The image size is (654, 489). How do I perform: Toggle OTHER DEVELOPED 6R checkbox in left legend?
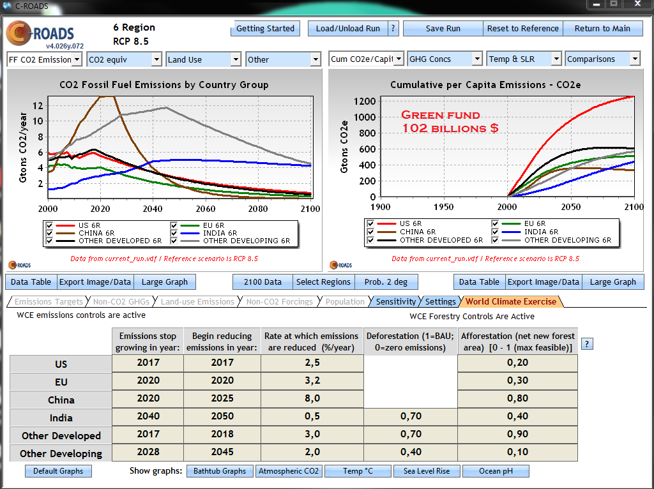[x=49, y=241]
